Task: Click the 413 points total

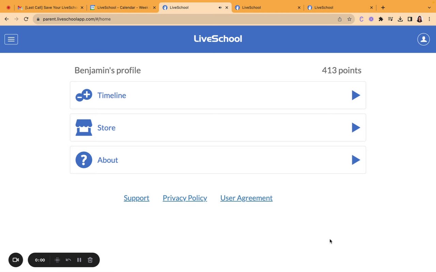Action: click(x=342, y=70)
